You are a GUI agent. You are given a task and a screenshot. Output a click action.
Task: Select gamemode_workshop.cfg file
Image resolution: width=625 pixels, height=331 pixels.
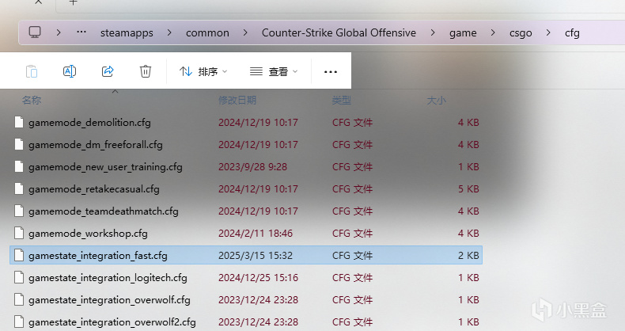(246, 234)
